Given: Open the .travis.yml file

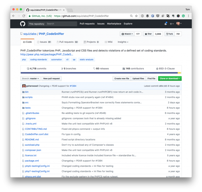Looking at the screenshot, I should pos(31,124).
